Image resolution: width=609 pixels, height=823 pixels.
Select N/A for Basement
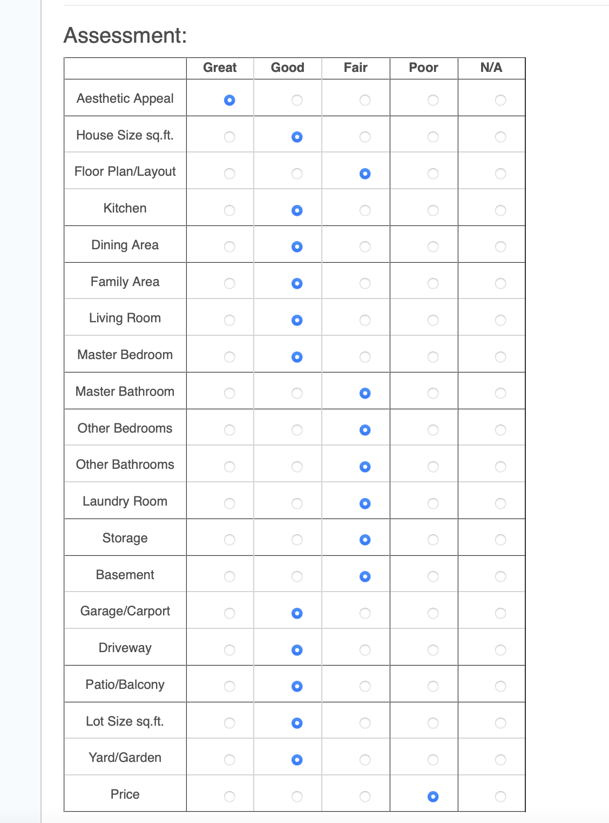tap(500, 576)
